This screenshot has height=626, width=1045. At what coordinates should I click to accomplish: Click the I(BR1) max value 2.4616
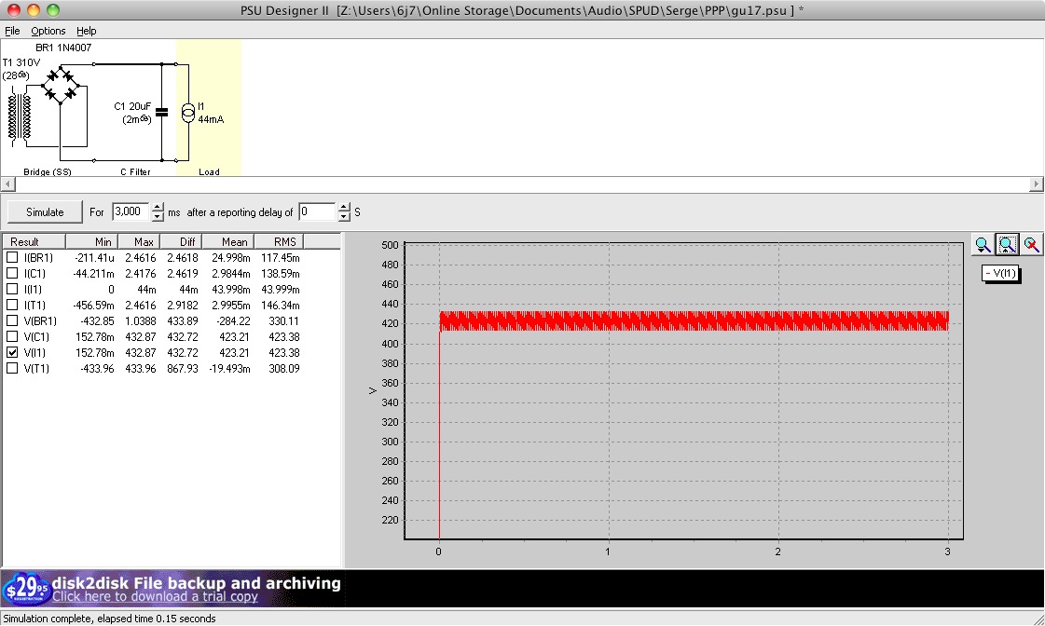pos(141,257)
